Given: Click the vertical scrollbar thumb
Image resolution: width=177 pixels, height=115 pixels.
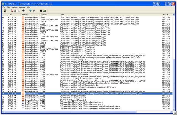Looking at the screenshot, I should 174,84.
